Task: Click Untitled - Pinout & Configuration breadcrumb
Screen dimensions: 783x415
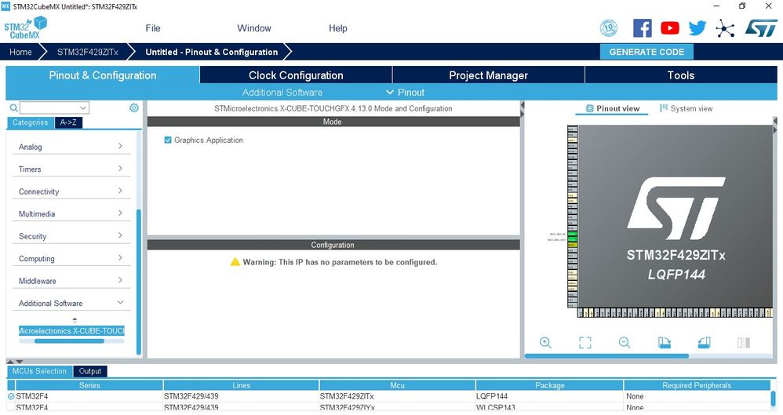Action: coord(211,52)
